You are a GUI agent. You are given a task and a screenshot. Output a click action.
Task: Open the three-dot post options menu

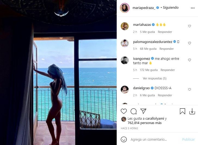pyautogui.click(x=193, y=8)
